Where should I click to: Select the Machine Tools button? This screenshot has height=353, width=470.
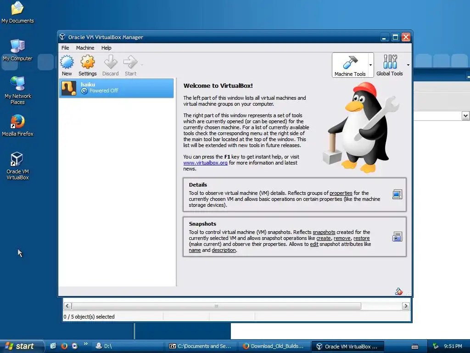tap(350, 65)
